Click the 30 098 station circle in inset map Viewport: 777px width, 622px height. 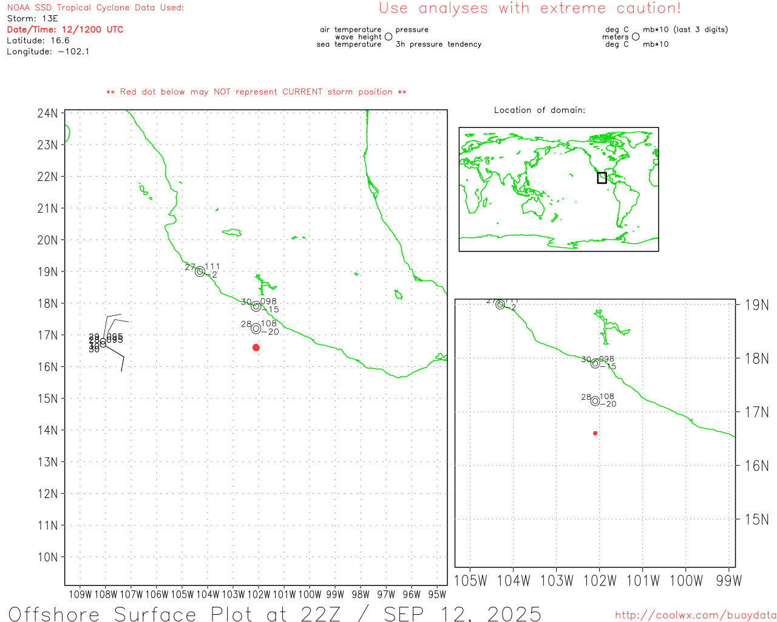pyautogui.click(x=595, y=363)
